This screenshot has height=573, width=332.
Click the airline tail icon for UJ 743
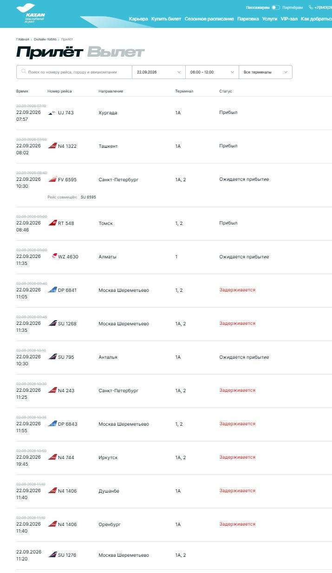[x=52, y=113]
